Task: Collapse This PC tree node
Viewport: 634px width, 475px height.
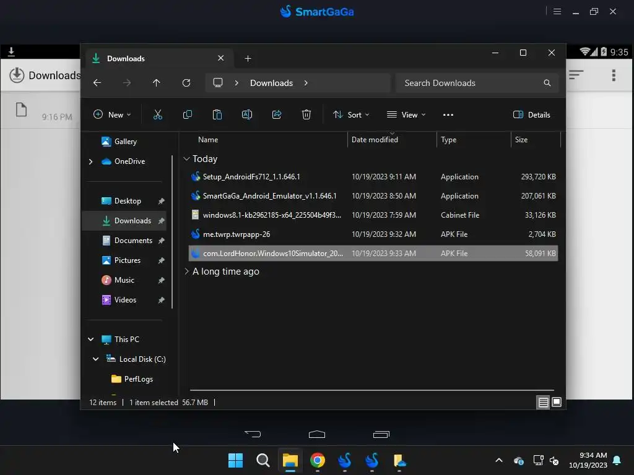Action: pos(90,340)
